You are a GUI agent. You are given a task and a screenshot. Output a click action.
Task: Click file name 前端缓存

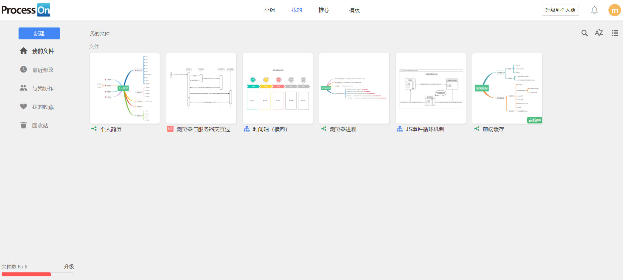(493, 129)
